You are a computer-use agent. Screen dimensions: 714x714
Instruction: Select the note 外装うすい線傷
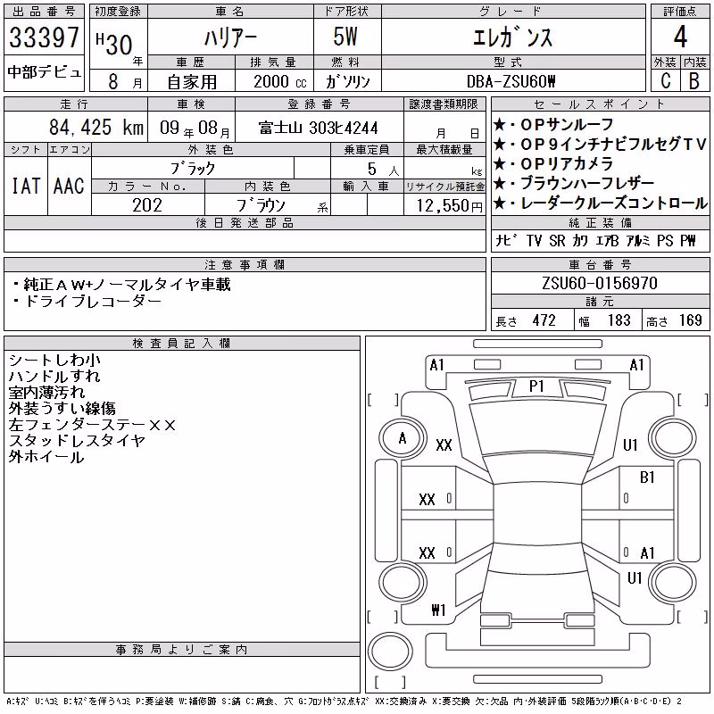coord(62,409)
